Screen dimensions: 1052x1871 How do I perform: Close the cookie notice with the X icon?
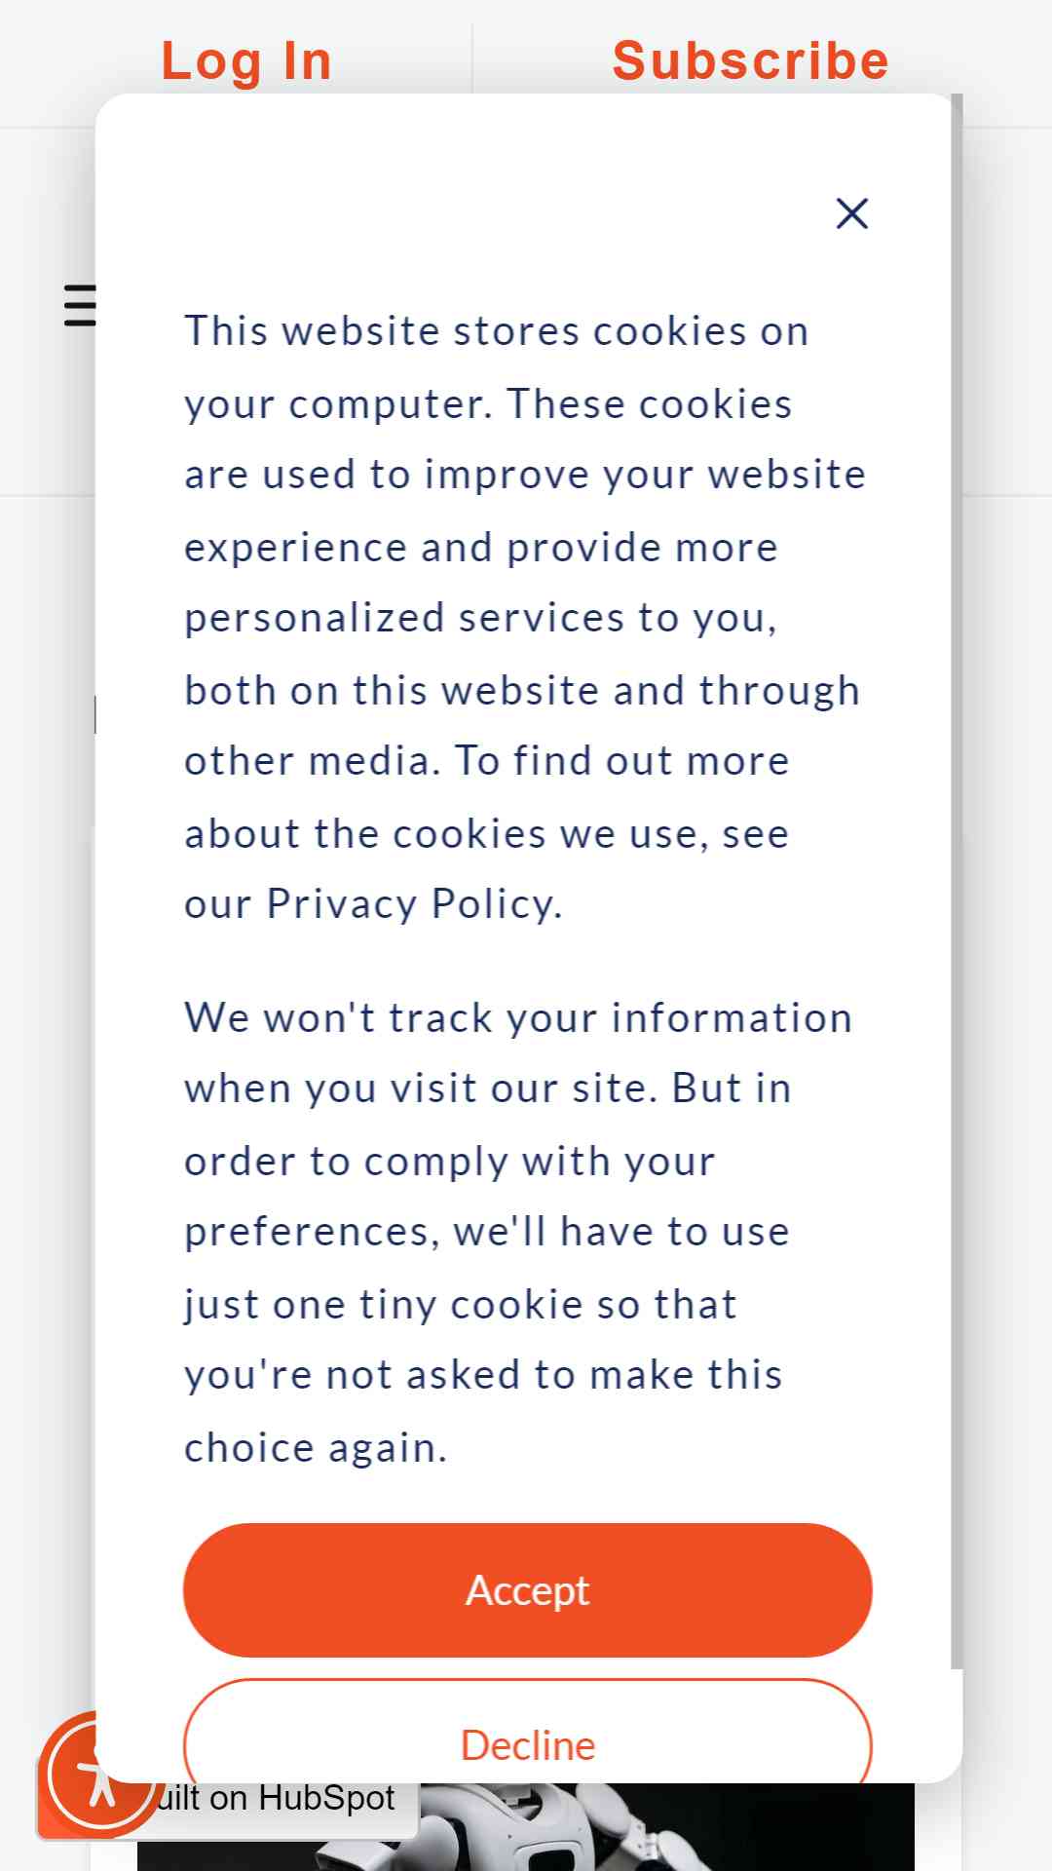(852, 213)
